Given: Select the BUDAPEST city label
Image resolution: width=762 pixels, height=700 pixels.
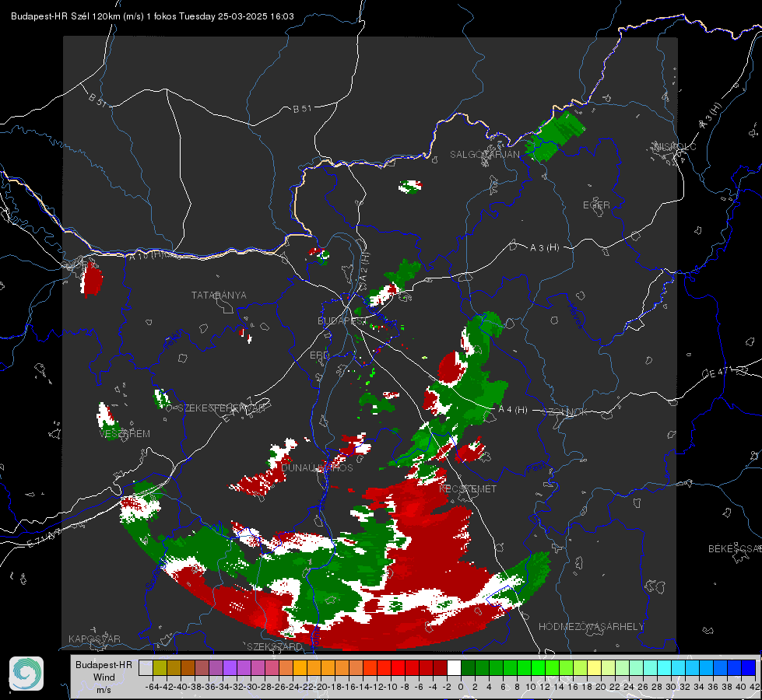Looking at the screenshot, I should pyautogui.click(x=342, y=320).
